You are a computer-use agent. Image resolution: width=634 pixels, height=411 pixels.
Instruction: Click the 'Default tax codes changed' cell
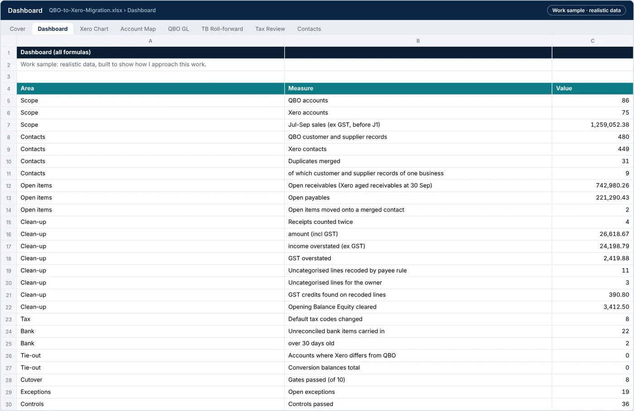click(418, 319)
